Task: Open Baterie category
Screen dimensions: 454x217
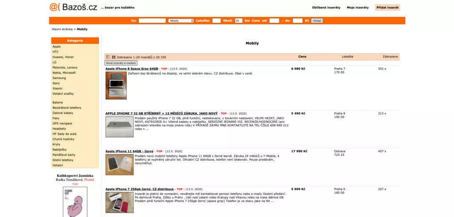Action: click(58, 102)
